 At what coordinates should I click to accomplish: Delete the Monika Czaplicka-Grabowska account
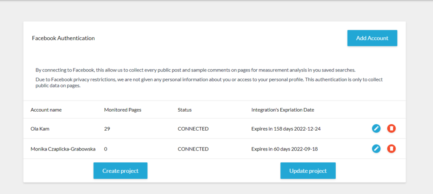click(x=391, y=149)
